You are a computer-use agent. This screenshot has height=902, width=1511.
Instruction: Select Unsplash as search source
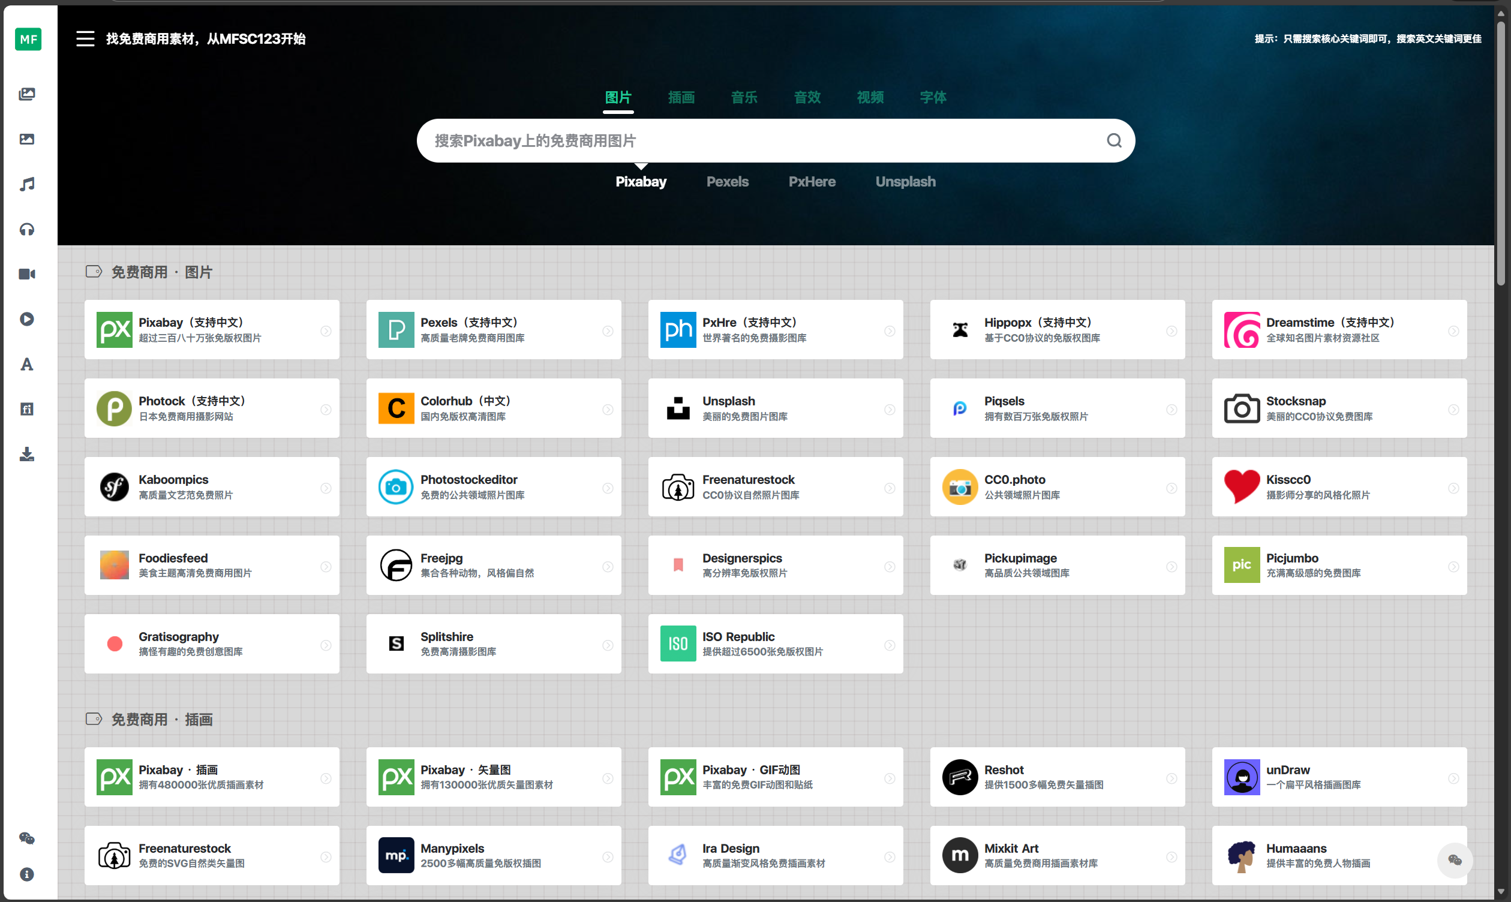pyautogui.click(x=905, y=182)
